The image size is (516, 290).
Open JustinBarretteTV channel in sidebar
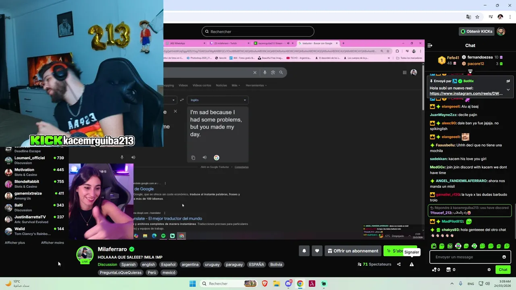pyautogui.click(x=34, y=219)
